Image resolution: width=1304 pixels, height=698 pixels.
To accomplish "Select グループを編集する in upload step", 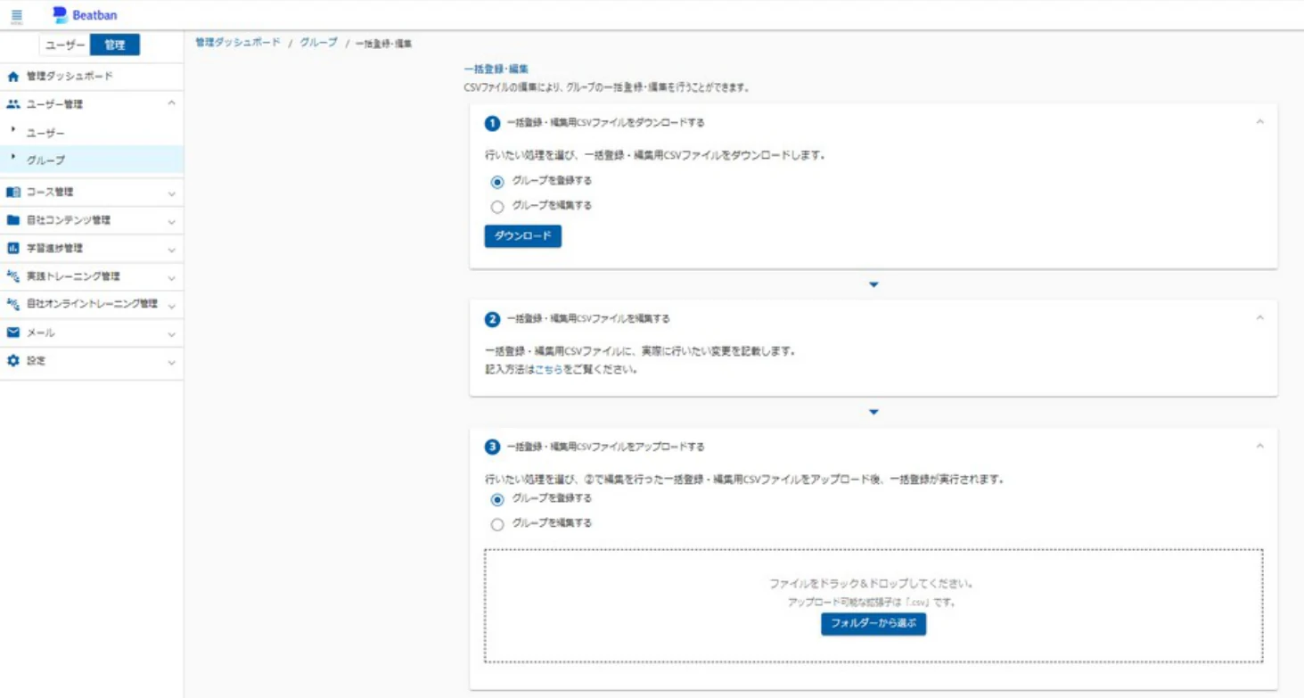I will 497,524.
